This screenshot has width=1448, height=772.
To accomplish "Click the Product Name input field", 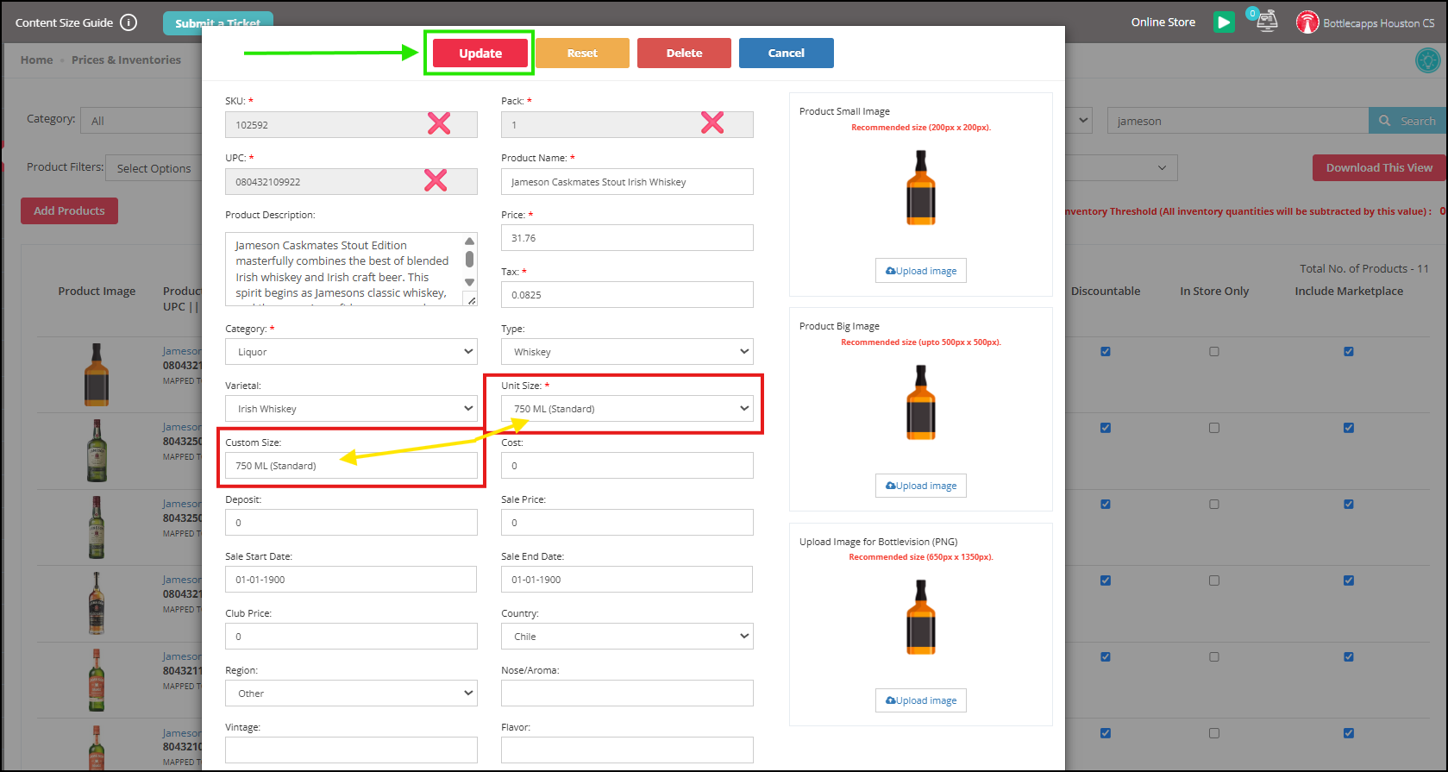I will click(627, 182).
